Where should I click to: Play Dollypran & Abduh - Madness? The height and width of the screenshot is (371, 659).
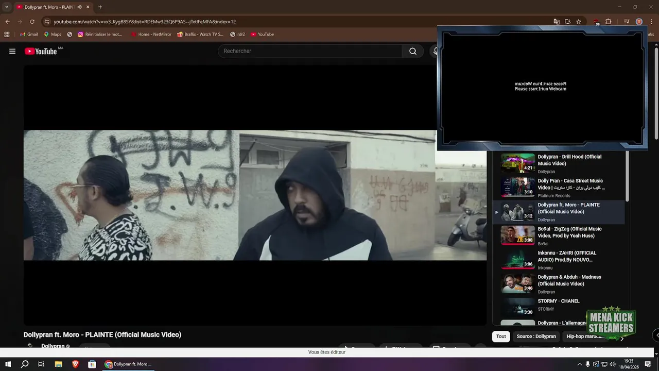(x=559, y=284)
